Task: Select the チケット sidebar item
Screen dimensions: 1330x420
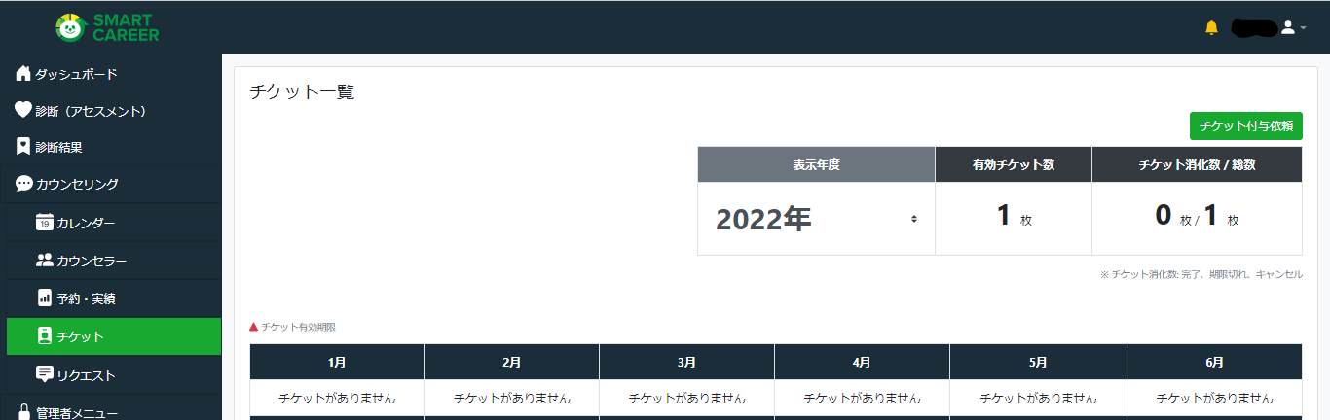Action: coord(114,336)
